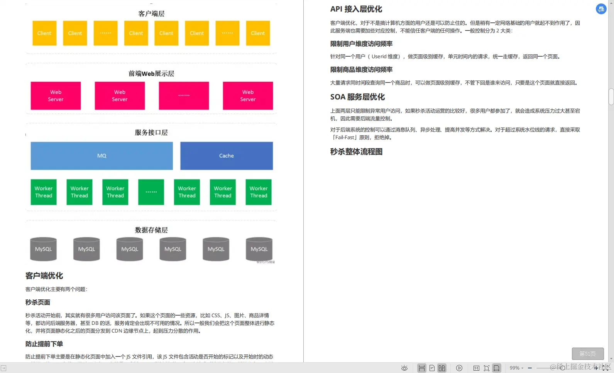614x373 pixels.
Task: Click the zoom slider handle
Action: (x=563, y=368)
